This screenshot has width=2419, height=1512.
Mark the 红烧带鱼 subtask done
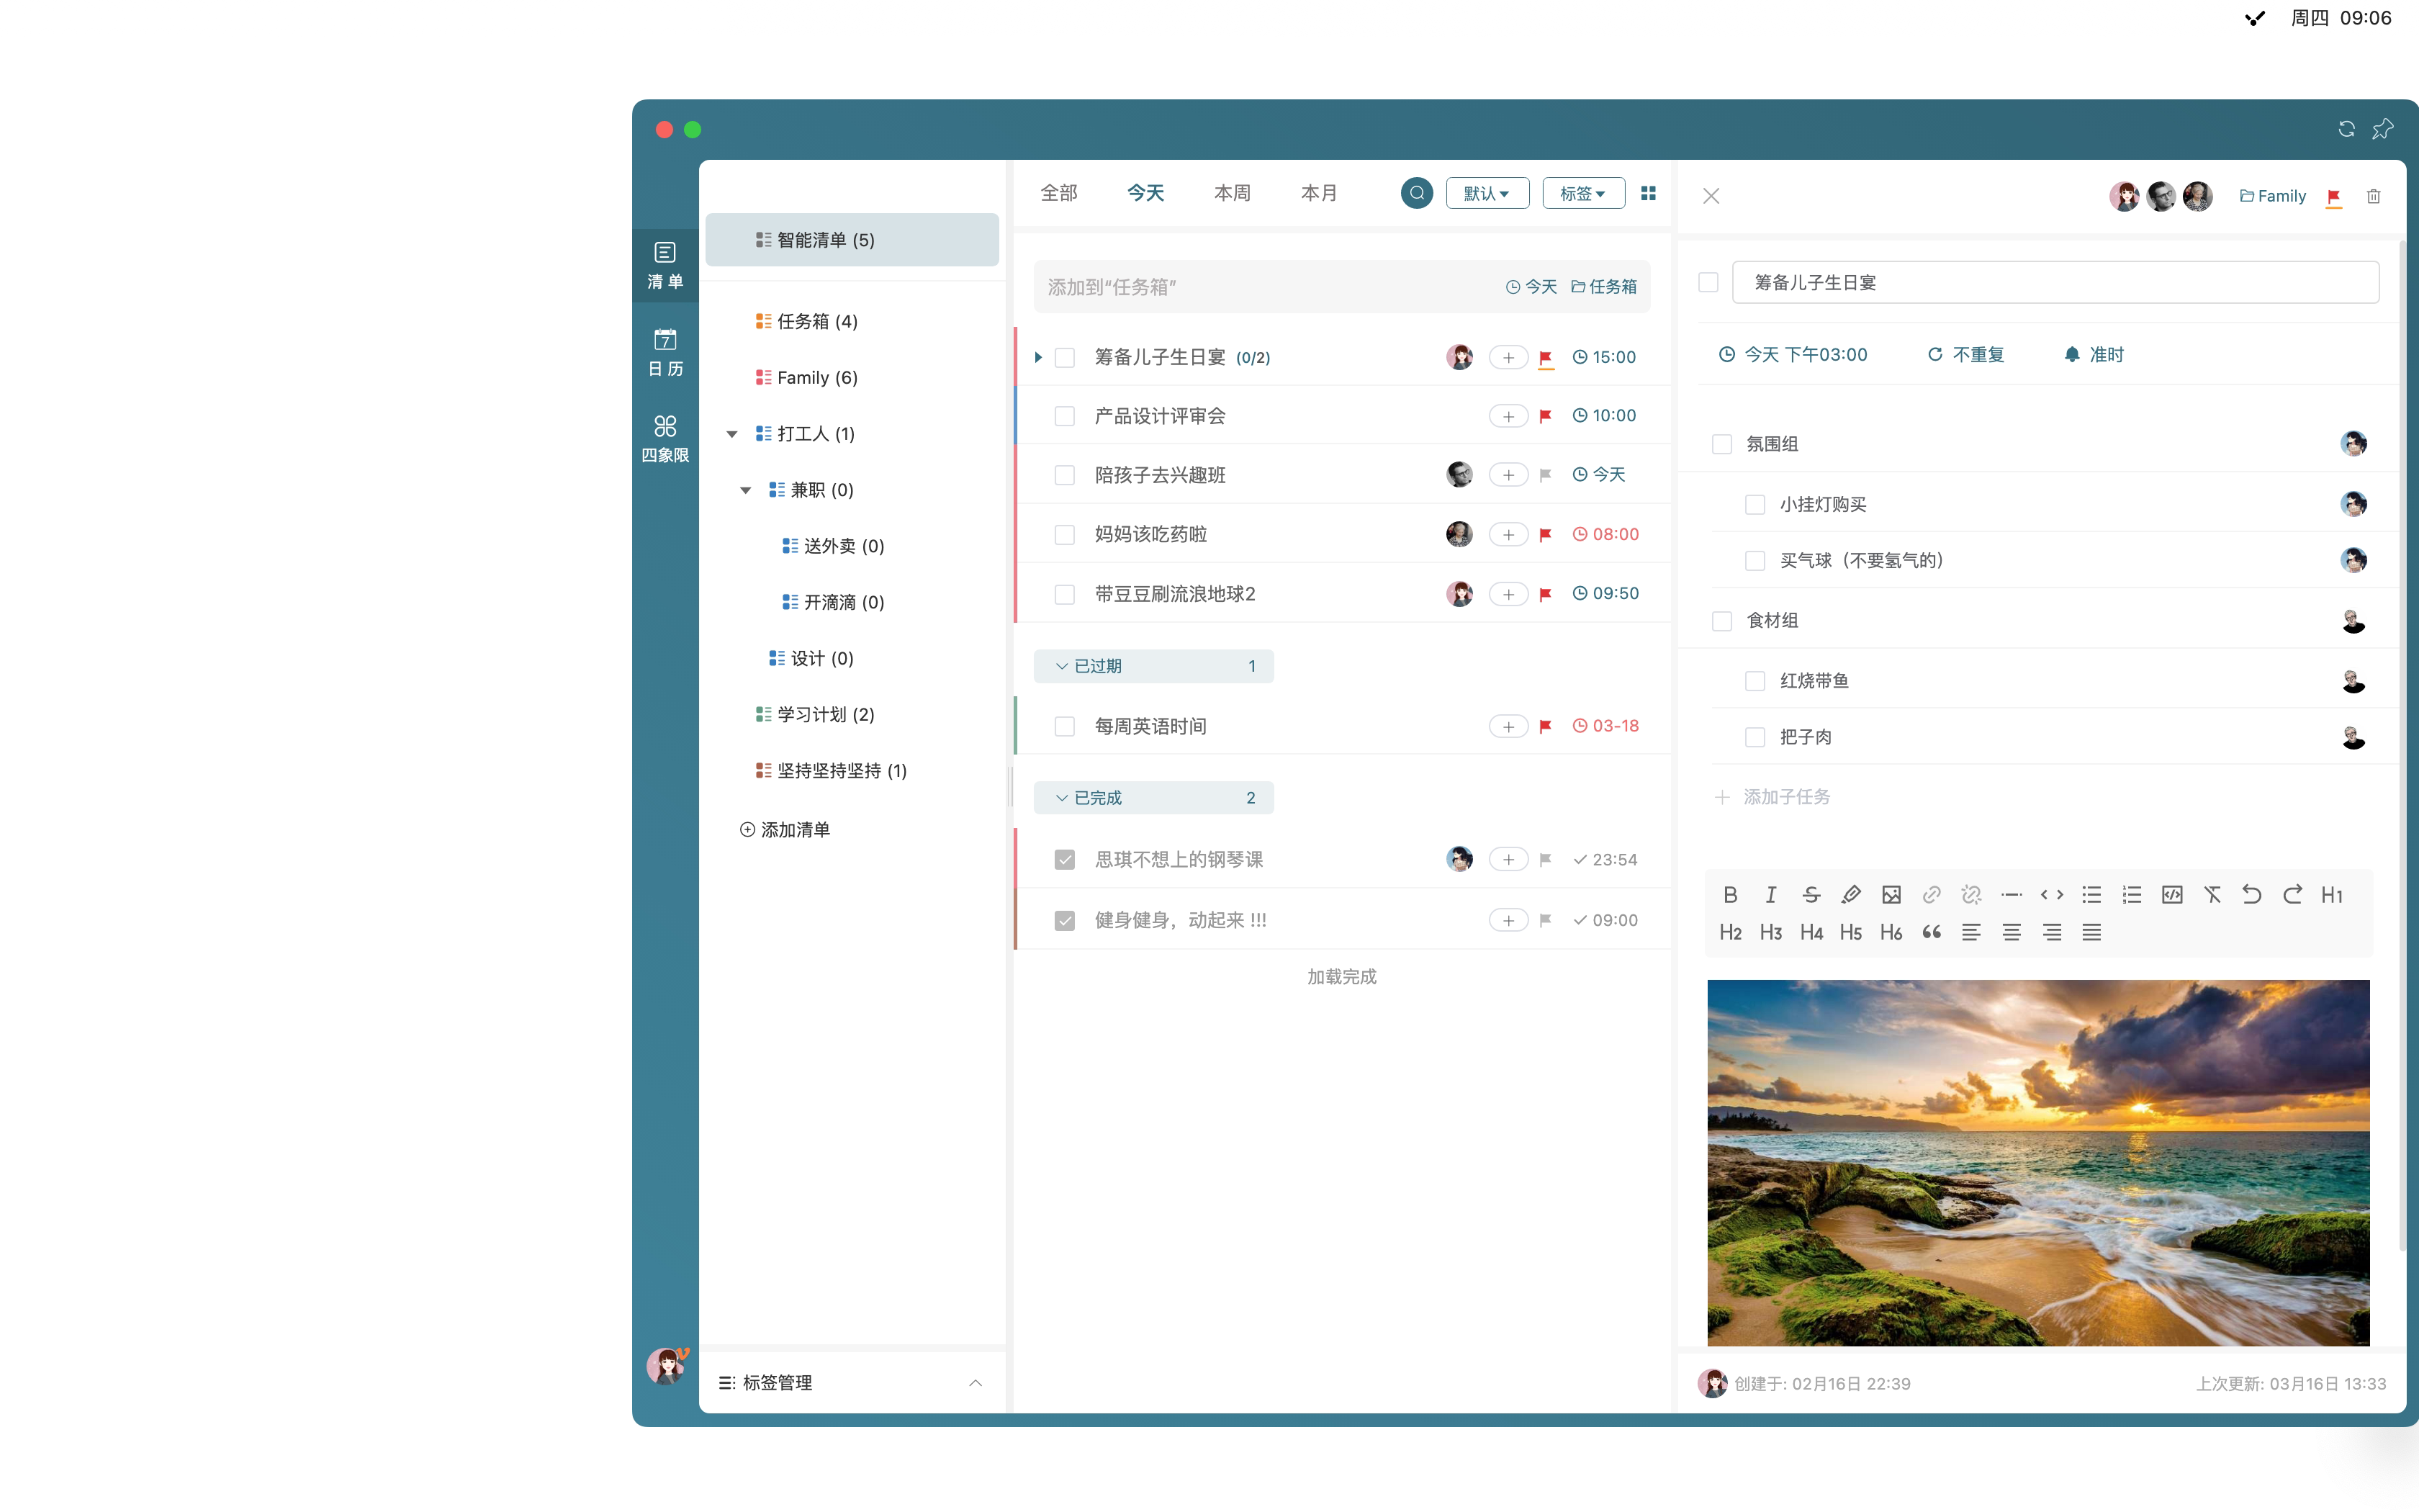tap(1754, 681)
